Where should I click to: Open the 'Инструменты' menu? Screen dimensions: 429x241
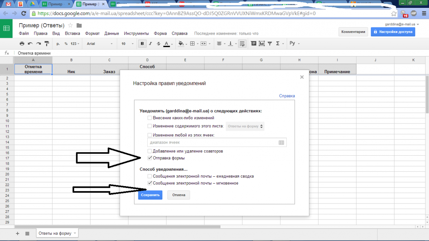coord(136,34)
